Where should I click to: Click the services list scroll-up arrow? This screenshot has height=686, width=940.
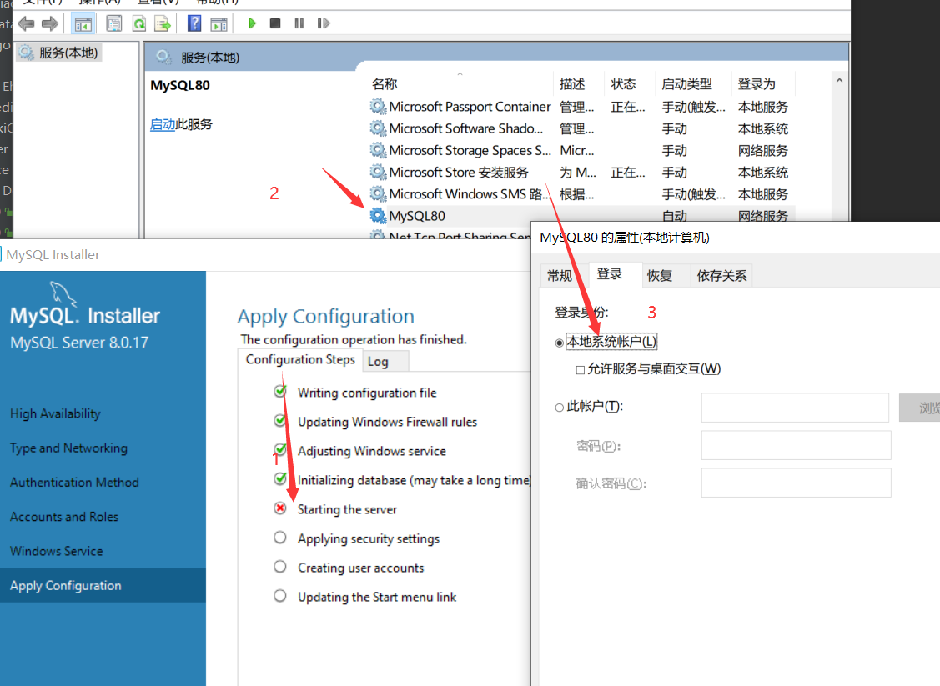(x=839, y=80)
